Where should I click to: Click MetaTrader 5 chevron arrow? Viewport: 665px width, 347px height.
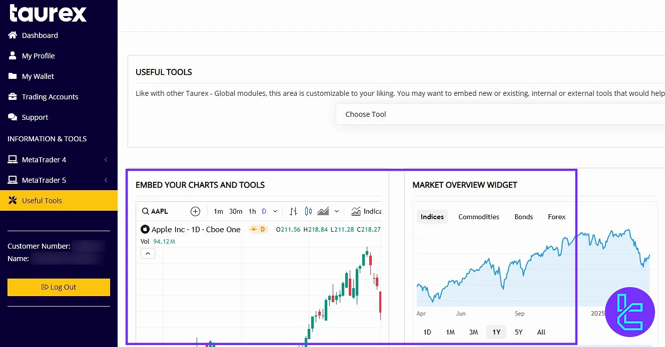tap(106, 180)
